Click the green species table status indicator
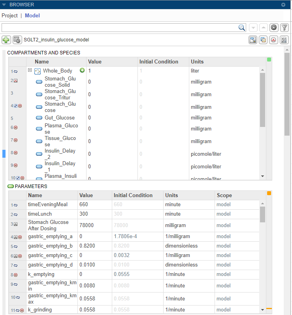This screenshot has width=292, height=315. 269,60
